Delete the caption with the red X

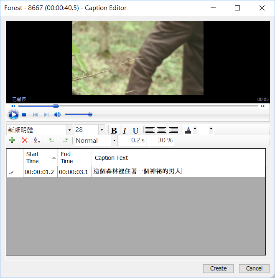point(25,140)
